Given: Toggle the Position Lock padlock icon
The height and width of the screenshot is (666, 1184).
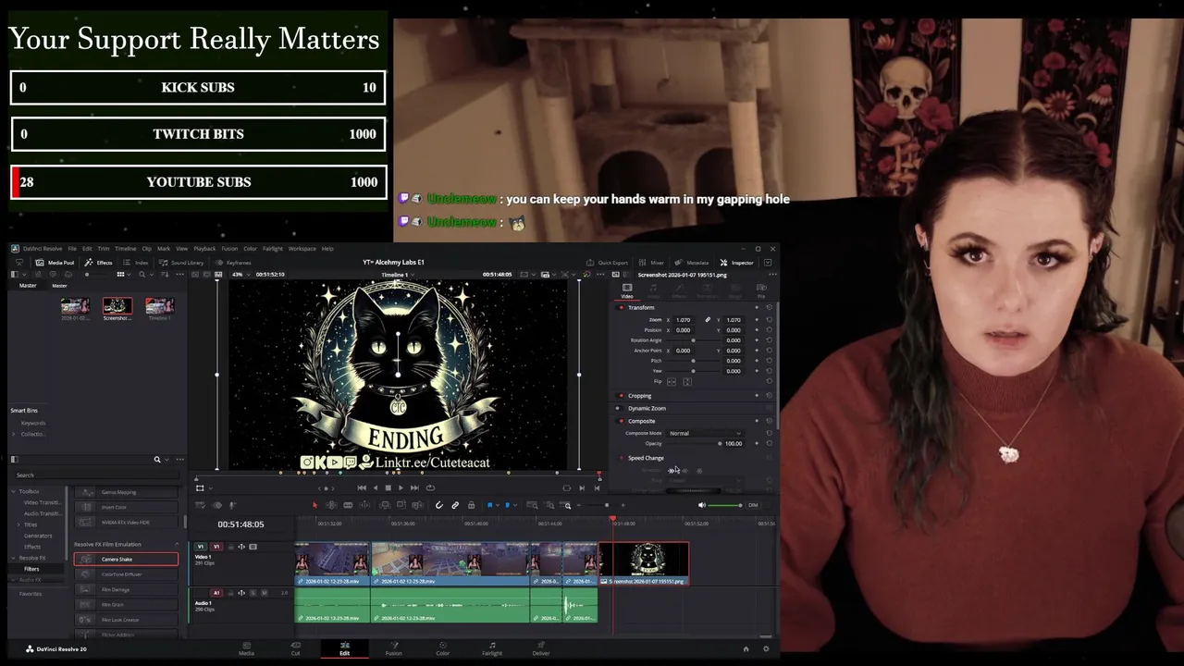Looking at the screenshot, I should click(x=471, y=505).
